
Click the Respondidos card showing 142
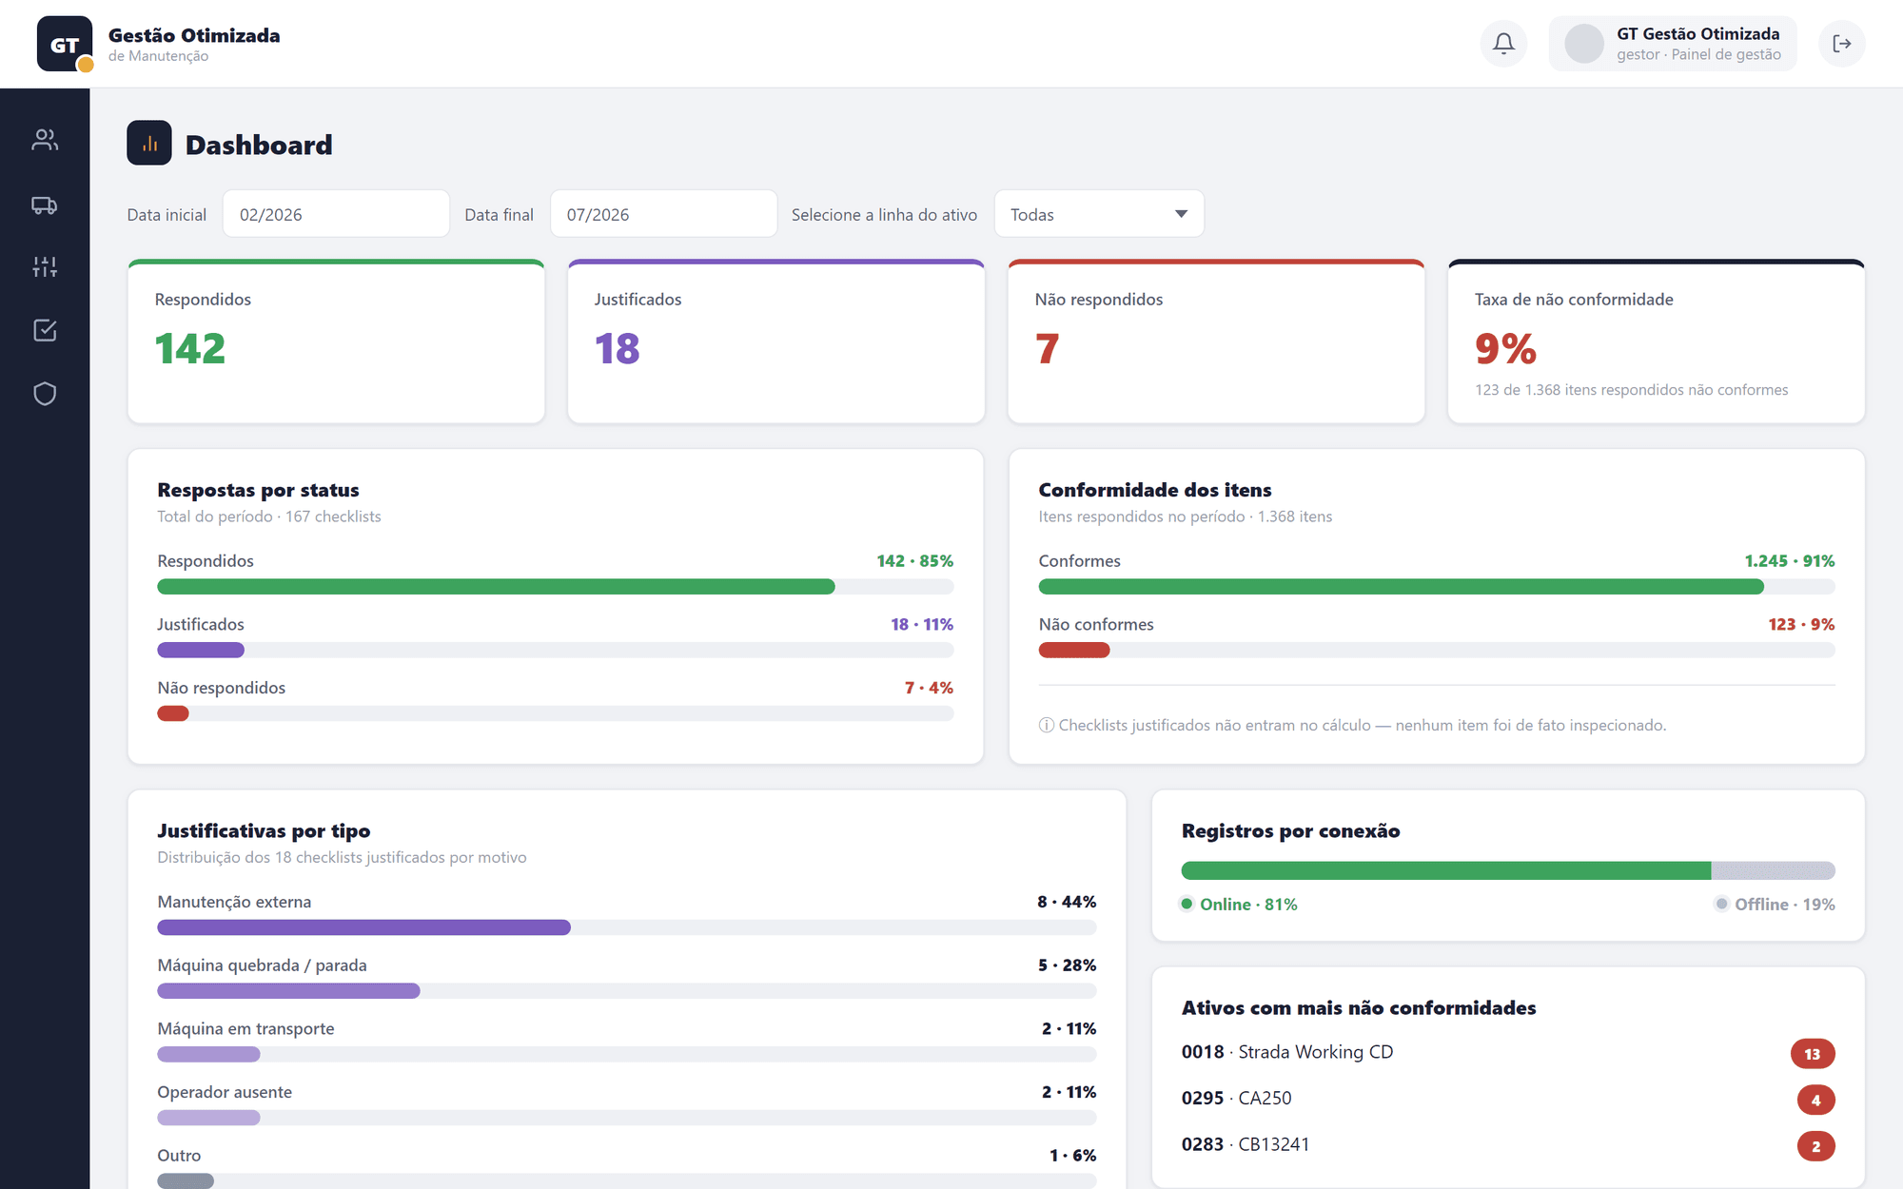[336, 341]
